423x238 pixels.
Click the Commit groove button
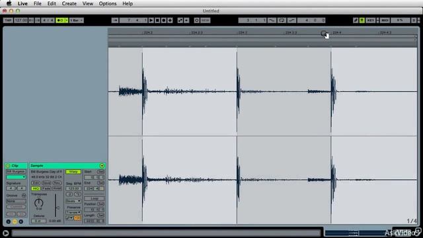(16, 207)
